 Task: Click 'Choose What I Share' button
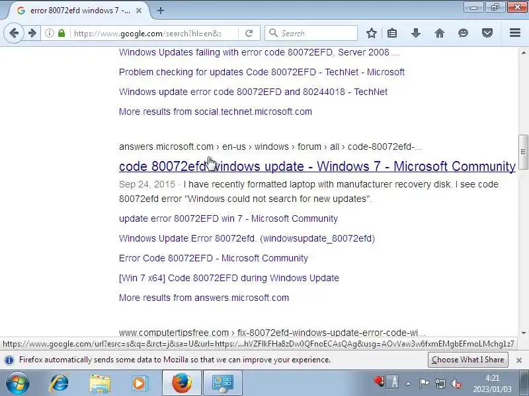coord(468,360)
